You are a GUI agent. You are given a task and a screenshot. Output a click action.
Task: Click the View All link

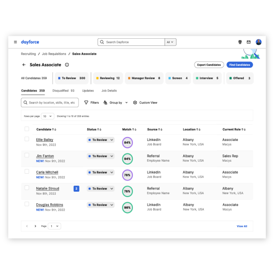point(242,226)
